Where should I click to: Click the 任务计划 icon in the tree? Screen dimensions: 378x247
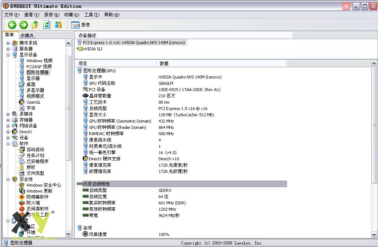(x=22, y=155)
